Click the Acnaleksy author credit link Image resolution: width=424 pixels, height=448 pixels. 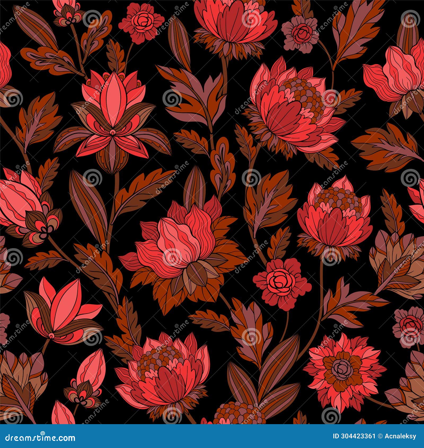401,436
